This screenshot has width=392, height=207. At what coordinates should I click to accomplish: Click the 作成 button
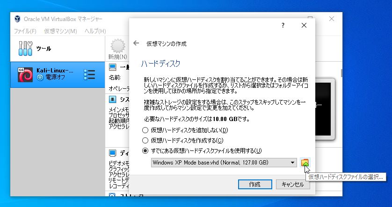click(255, 185)
